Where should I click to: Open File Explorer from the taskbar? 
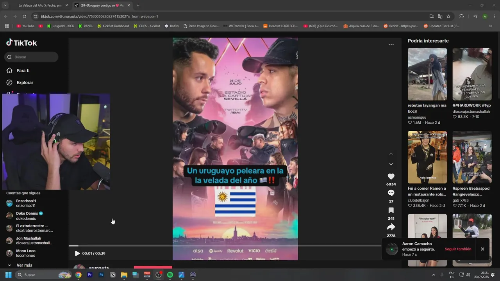(x=124, y=275)
